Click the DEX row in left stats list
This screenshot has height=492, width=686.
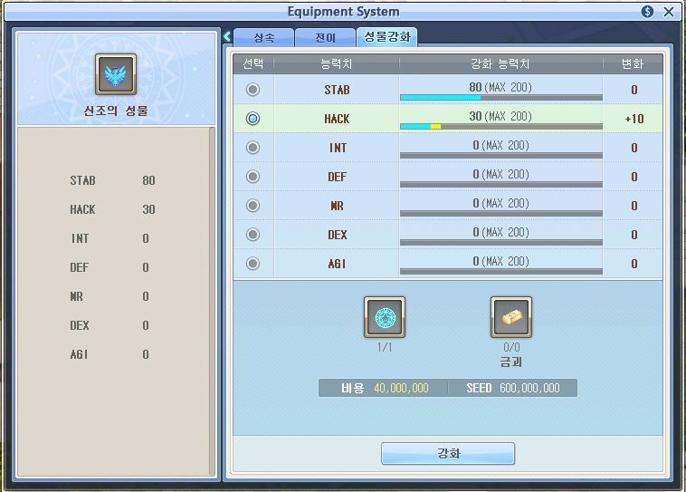tap(110, 325)
